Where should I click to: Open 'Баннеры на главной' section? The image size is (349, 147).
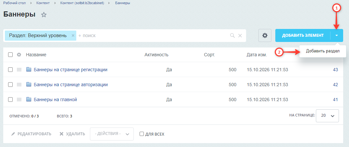tap(56, 100)
